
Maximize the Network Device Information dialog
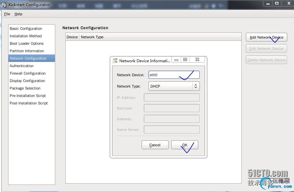click(x=185, y=59)
